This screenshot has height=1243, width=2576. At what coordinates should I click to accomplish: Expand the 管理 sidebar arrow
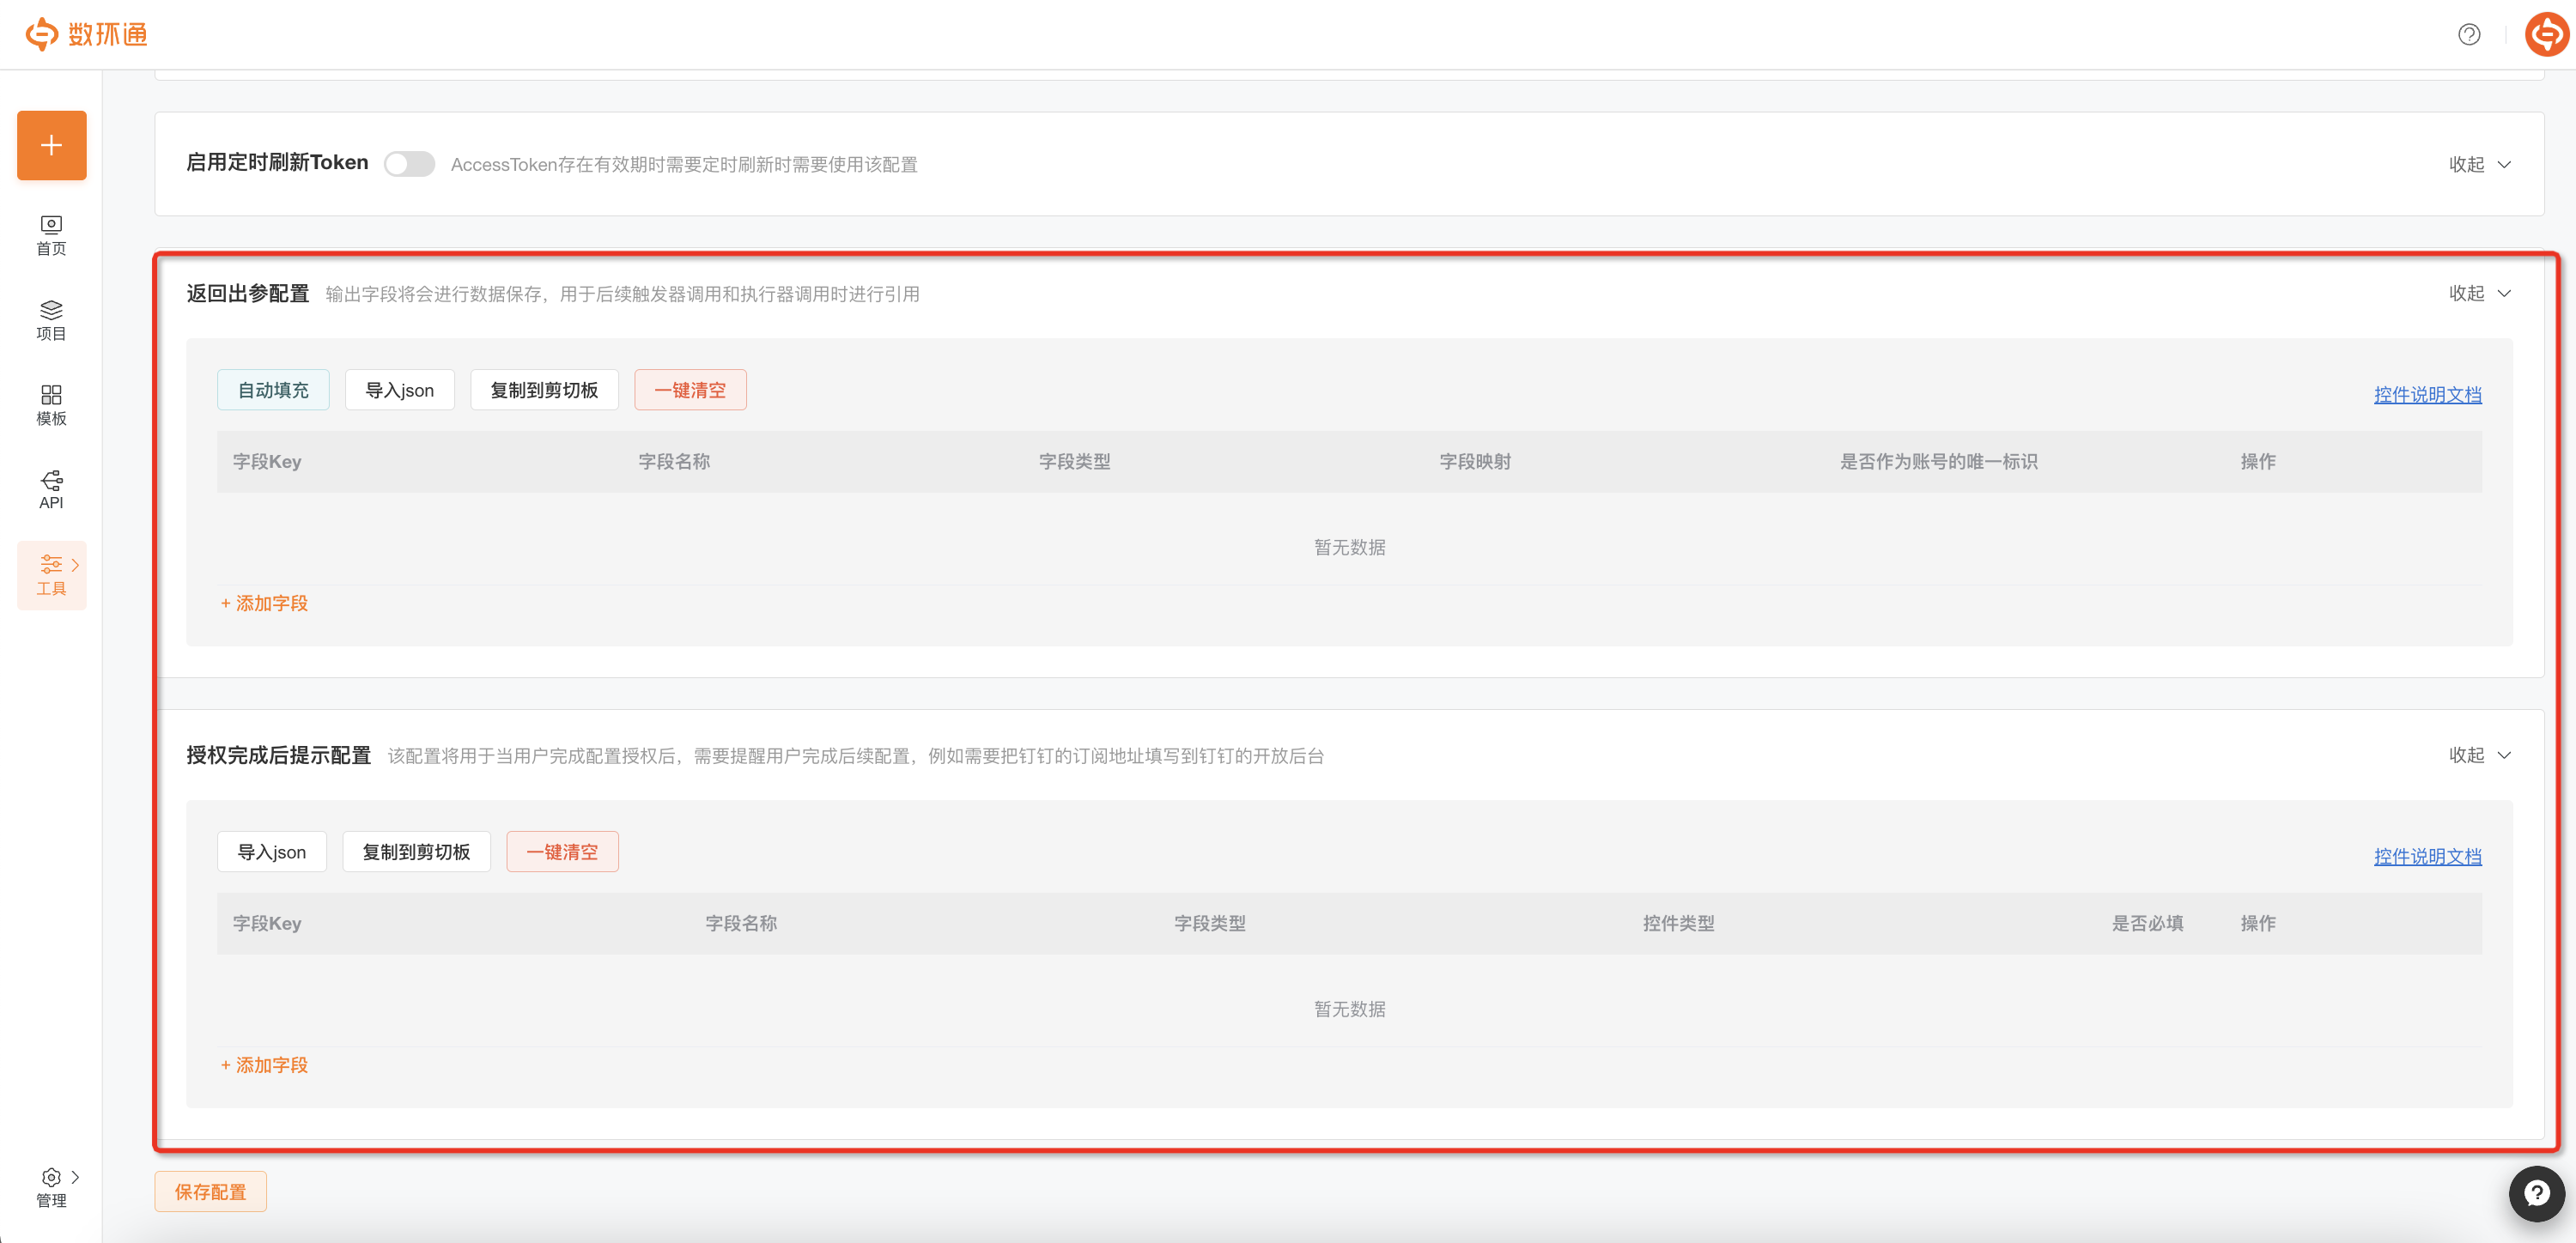click(x=75, y=1177)
